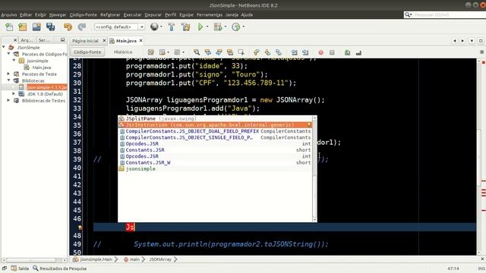Open the Ferramentas menu

210,14
